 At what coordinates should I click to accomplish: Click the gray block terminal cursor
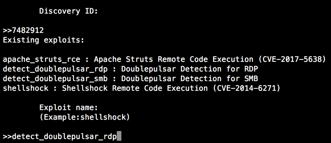119,136
